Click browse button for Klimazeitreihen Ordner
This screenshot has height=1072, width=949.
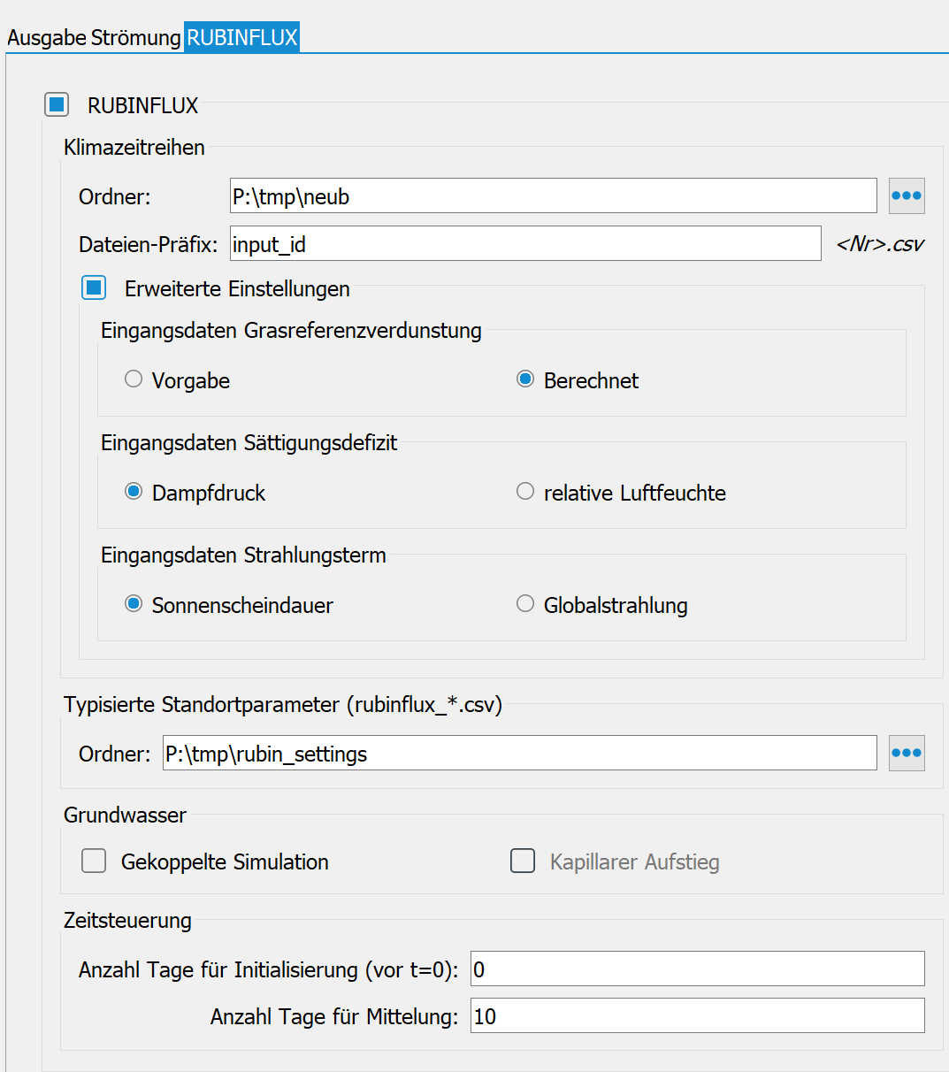907,196
